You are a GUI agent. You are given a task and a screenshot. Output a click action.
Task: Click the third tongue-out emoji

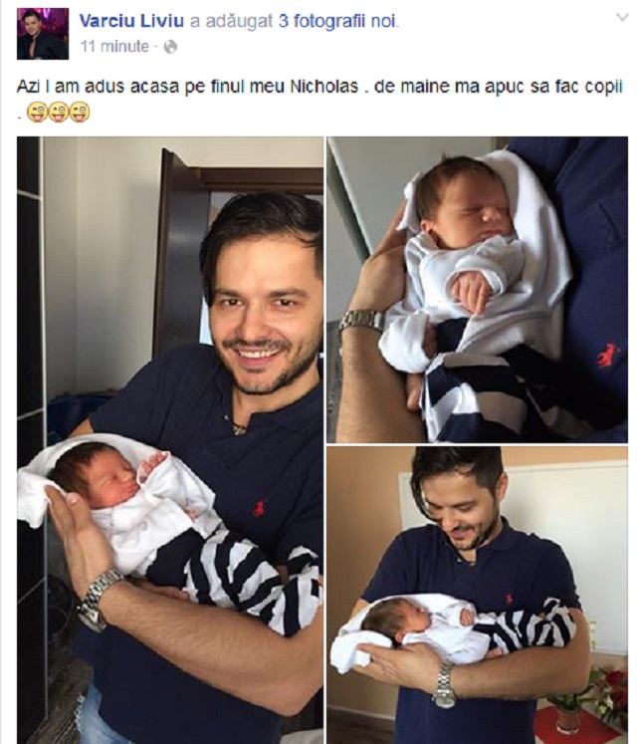[80, 114]
